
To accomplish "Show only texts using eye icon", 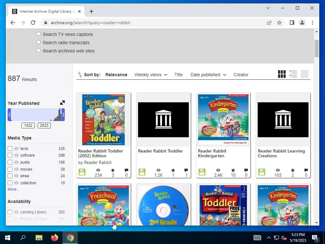I will click(17, 149).
